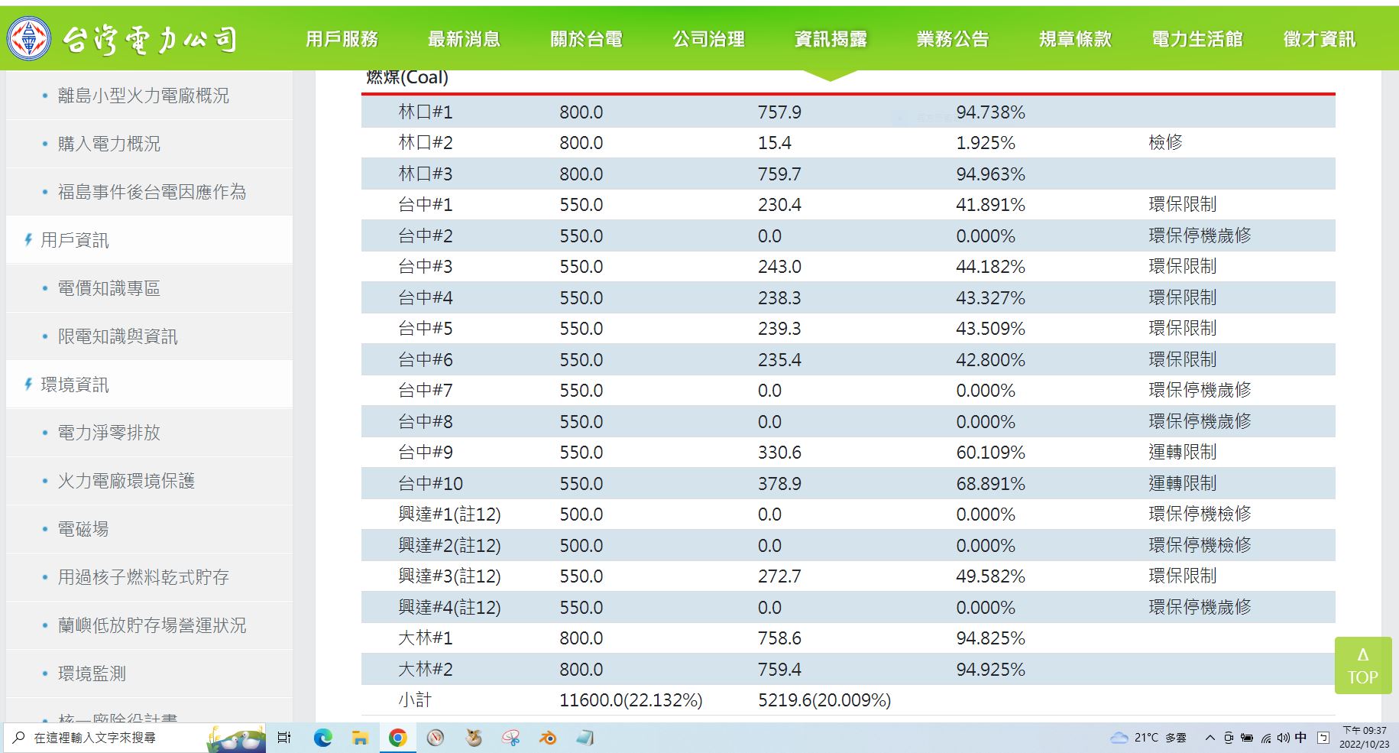Screen dimensions: 1399x753
Task: Click the 49.582% value for 興達#3
Action: [990, 576]
